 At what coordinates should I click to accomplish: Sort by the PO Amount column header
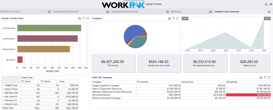(x=159, y=82)
